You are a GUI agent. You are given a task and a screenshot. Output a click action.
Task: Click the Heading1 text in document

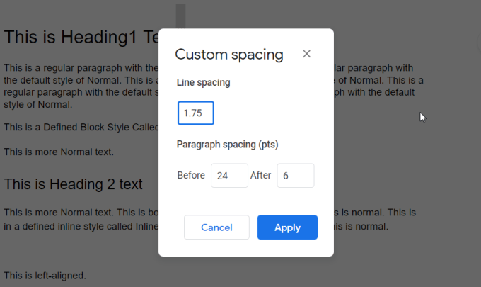78,37
